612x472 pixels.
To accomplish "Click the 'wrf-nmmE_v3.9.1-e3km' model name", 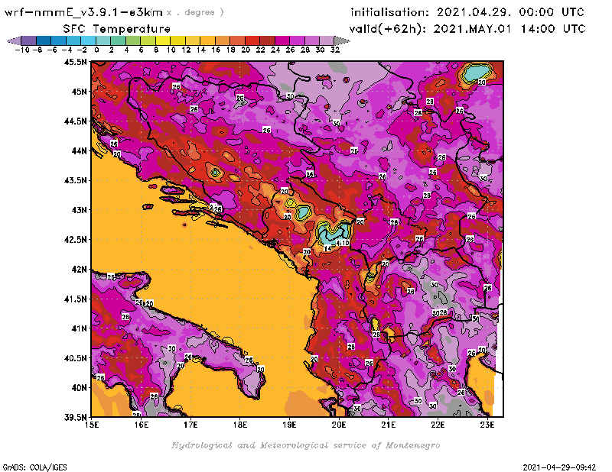I will (x=83, y=12).
